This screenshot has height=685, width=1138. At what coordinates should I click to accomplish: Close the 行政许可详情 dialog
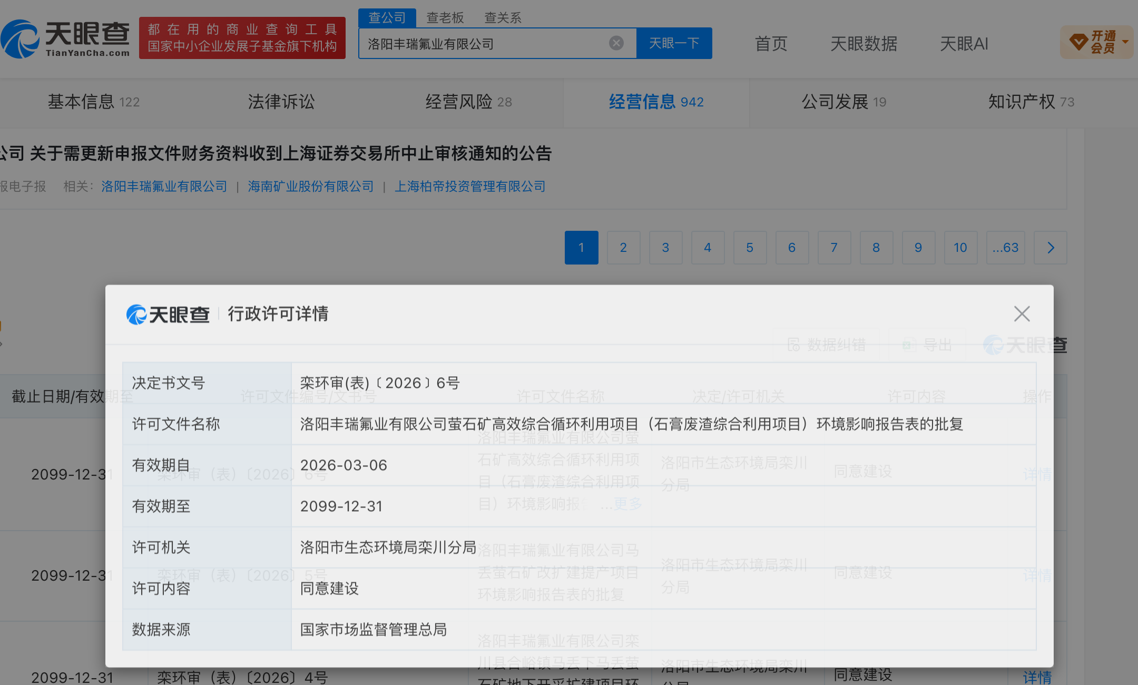pos(1022,314)
